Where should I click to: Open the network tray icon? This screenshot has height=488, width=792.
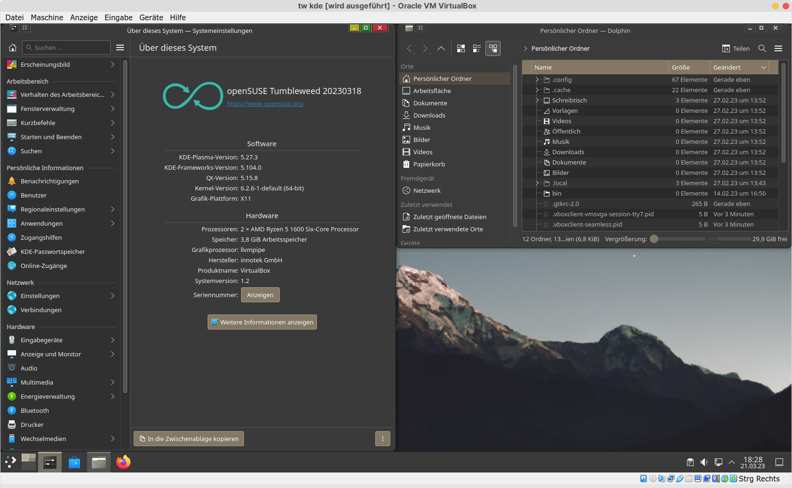(719, 462)
